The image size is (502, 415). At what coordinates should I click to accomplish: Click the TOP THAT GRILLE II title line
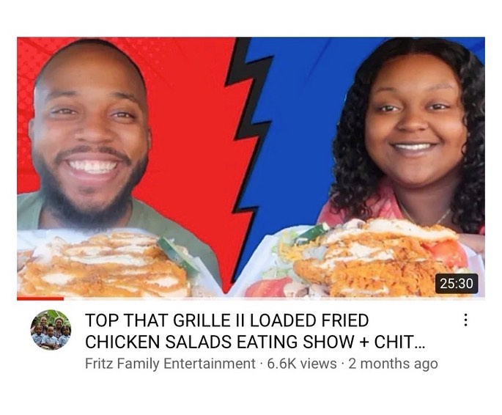pos(227,320)
